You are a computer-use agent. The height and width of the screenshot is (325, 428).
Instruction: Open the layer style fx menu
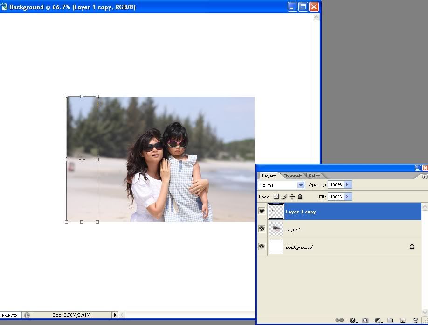pyautogui.click(x=352, y=320)
